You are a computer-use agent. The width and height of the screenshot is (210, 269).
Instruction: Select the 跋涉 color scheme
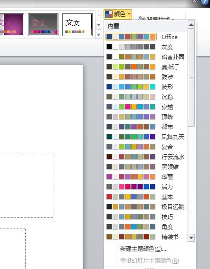point(146,77)
